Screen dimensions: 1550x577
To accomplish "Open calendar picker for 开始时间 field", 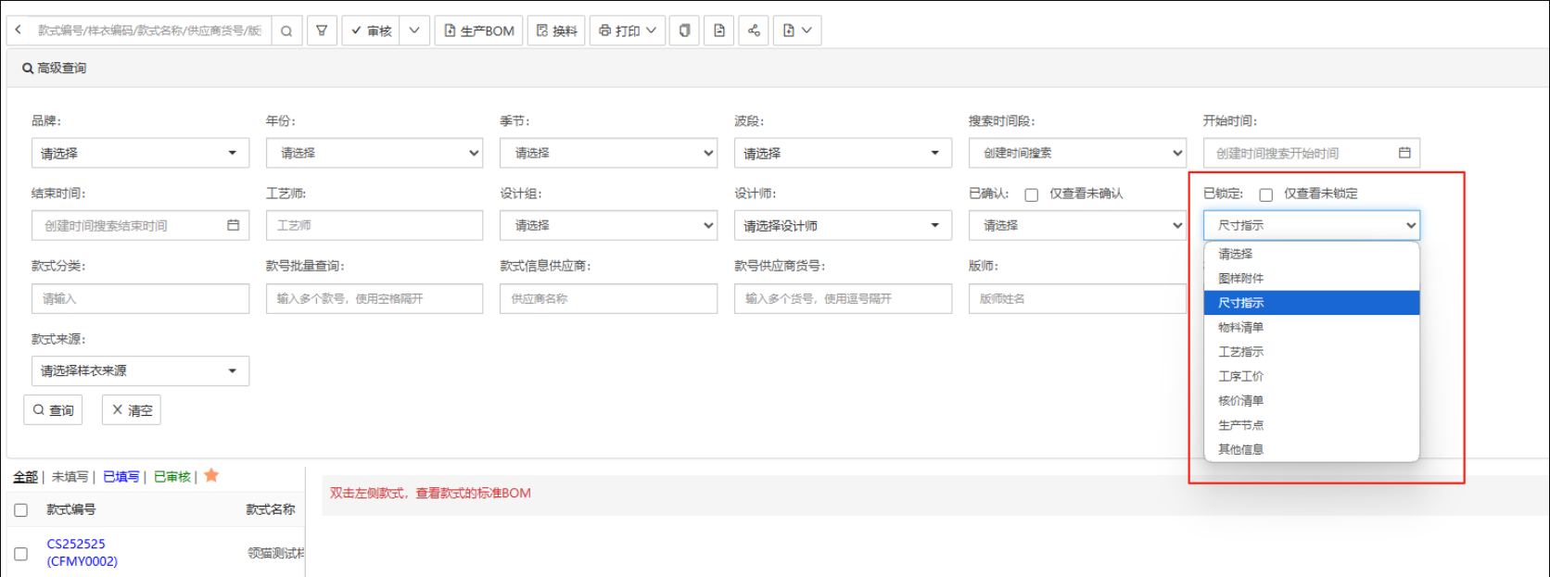I will [1404, 153].
